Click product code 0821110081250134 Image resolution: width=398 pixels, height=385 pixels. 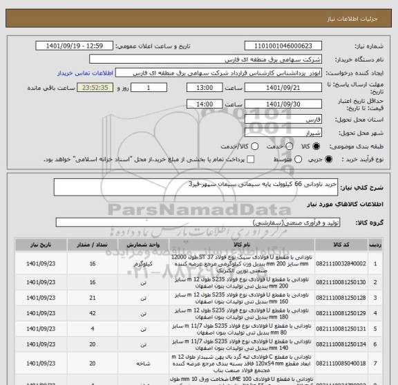coord(341,344)
